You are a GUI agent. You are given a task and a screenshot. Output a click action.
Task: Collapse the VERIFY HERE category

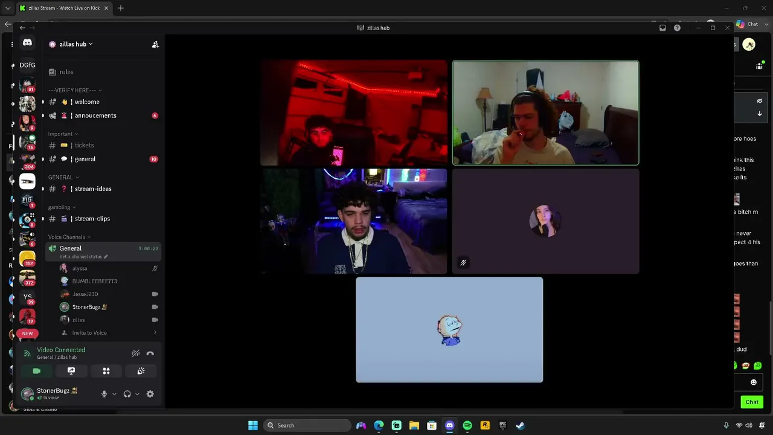click(75, 90)
